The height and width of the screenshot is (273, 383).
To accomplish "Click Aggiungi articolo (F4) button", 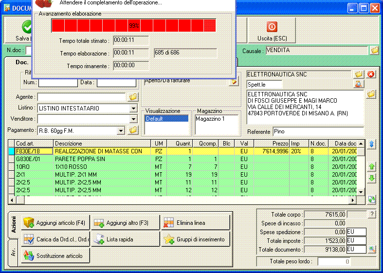I will [55, 223].
